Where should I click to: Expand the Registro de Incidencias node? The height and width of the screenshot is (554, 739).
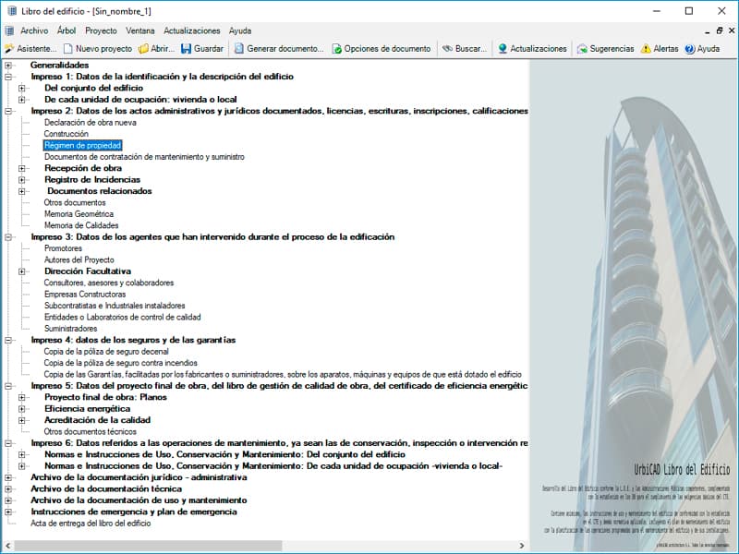tap(21, 179)
